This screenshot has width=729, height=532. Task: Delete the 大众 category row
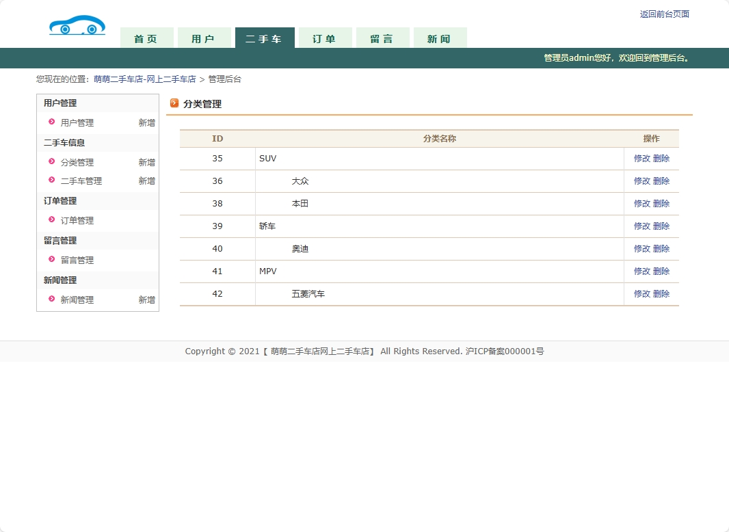pos(661,181)
